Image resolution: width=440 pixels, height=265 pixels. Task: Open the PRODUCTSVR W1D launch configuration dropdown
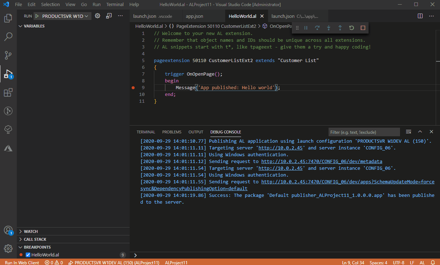point(62,16)
